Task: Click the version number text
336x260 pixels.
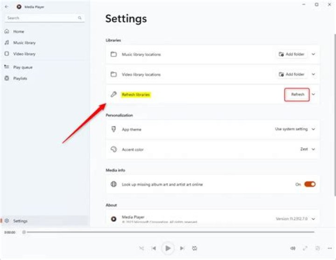Action: click(292, 219)
